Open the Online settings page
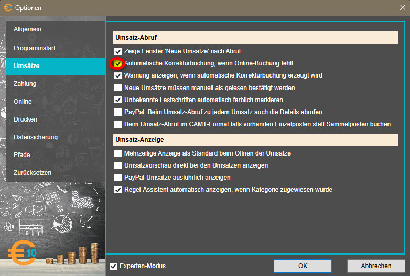410x276 pixels. (23, 102)
